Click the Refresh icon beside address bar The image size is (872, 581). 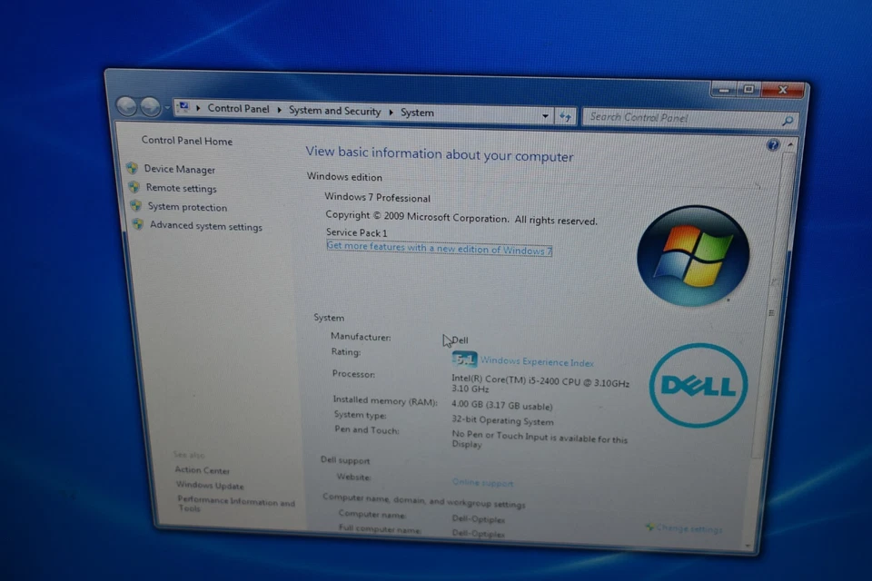coord(565,116)
